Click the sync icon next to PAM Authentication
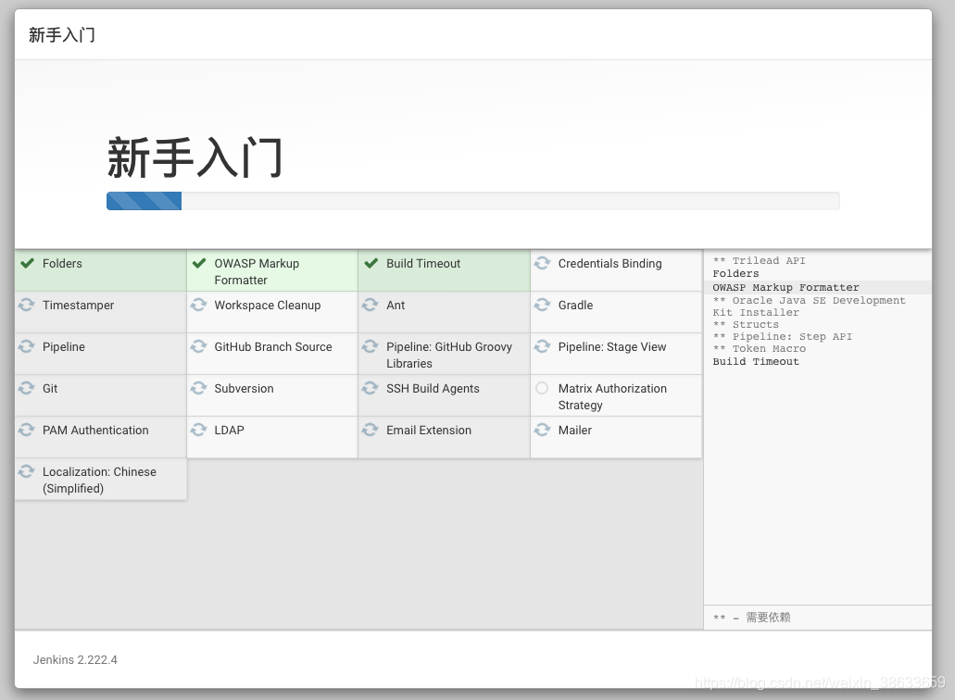The width and height of the screenshot is (955, 700). [26, 430]
